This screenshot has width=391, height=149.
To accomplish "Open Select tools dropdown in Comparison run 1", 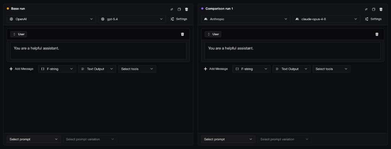I will tap(332, 69).
